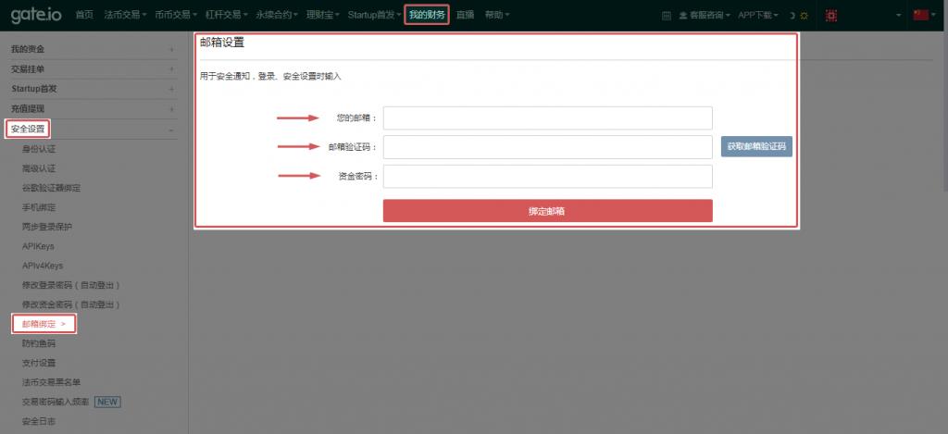Open 防钓鱼码 in sidebar
This screenshot has height=434, width=948.
coord(39,343)
